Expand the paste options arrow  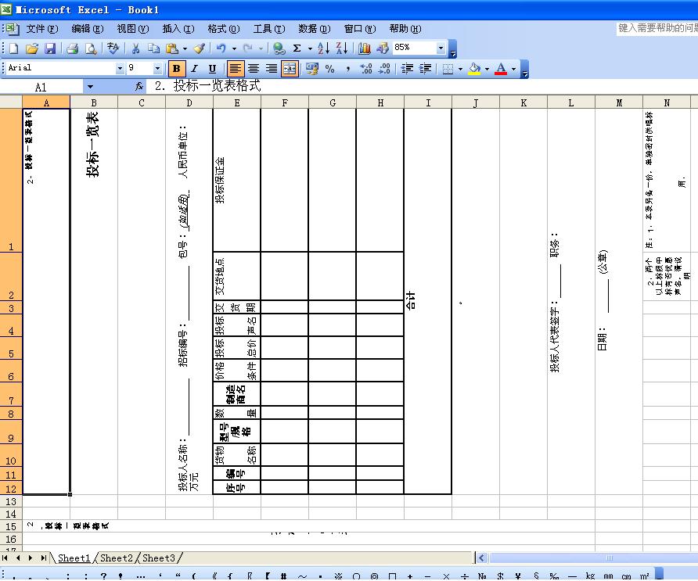tap(185, 48)
